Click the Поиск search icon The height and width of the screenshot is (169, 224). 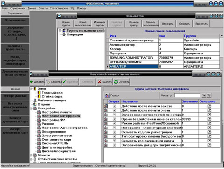pos(107,95)
